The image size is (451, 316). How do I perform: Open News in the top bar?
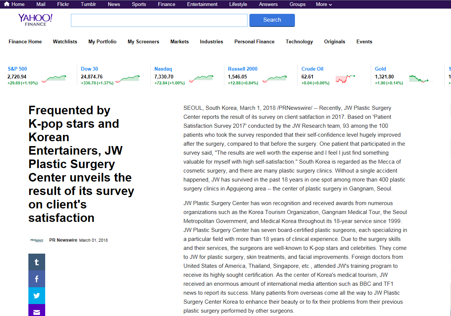pyautogui.click(x=114, y=4)
